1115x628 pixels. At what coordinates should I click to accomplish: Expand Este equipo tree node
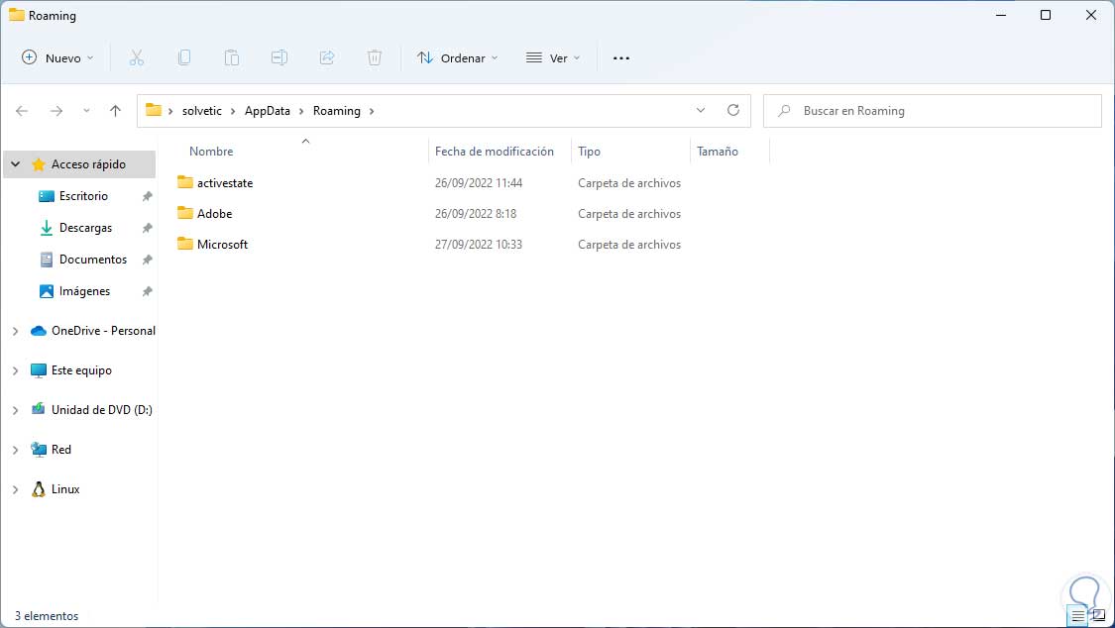click(15, 370)
